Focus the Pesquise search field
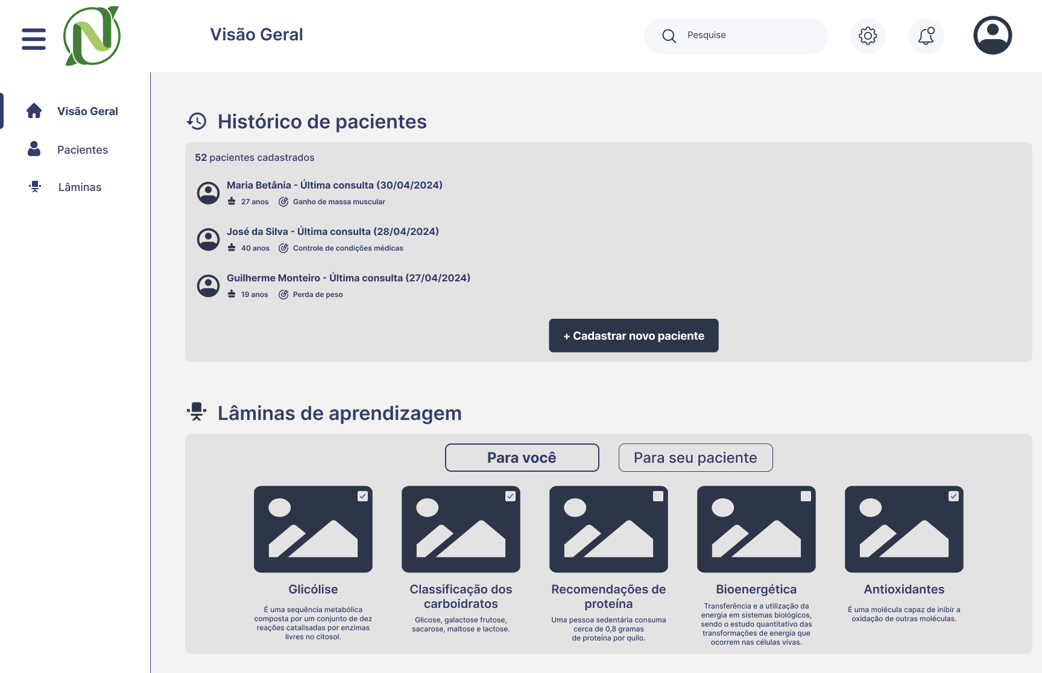This screenshot has height=673, width=1042. [748, 36]
